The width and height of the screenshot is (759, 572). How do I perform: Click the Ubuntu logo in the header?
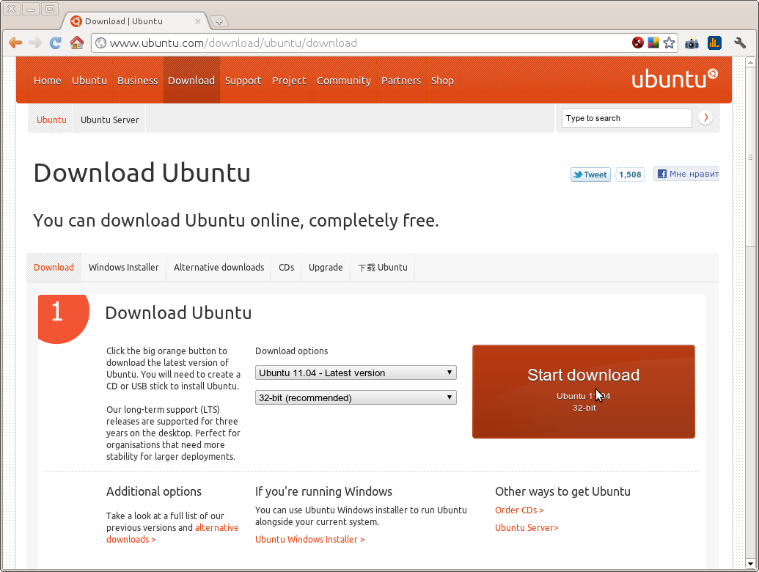coord(675,79)
